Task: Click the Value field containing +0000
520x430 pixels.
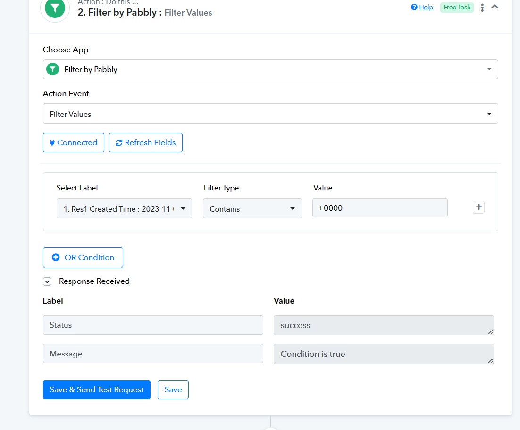Action: pyautogui.click(x=380, y=208)
